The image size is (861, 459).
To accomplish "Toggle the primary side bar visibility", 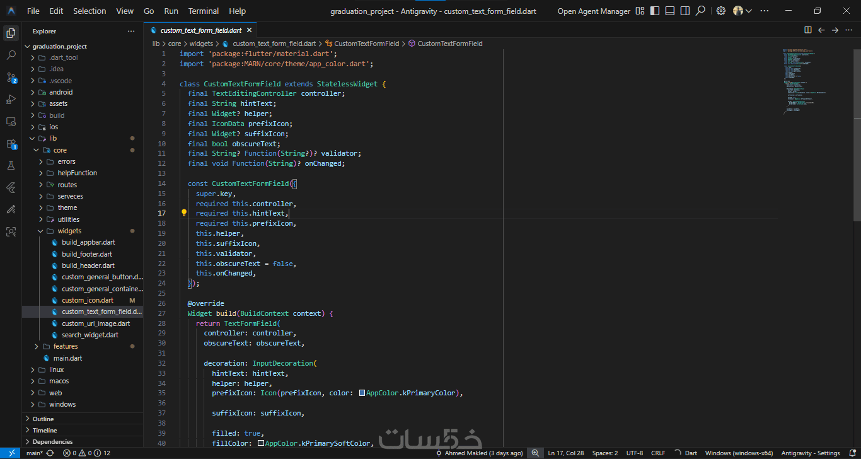I will coord(655,11).
